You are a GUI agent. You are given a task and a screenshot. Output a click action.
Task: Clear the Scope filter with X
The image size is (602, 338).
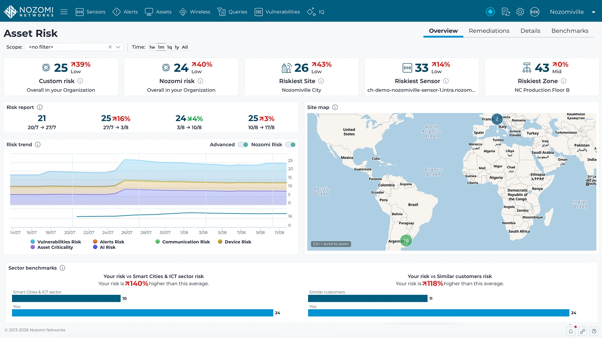110,47
